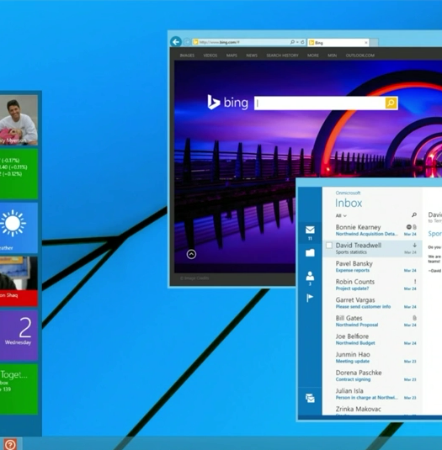
Task: Tick the David Treadwell message checkbox
Action: tap(329, 246)
